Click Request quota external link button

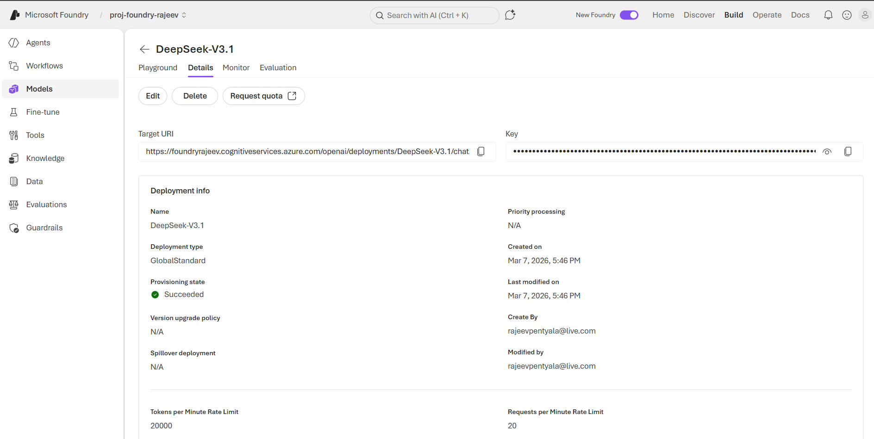[263, 96]
